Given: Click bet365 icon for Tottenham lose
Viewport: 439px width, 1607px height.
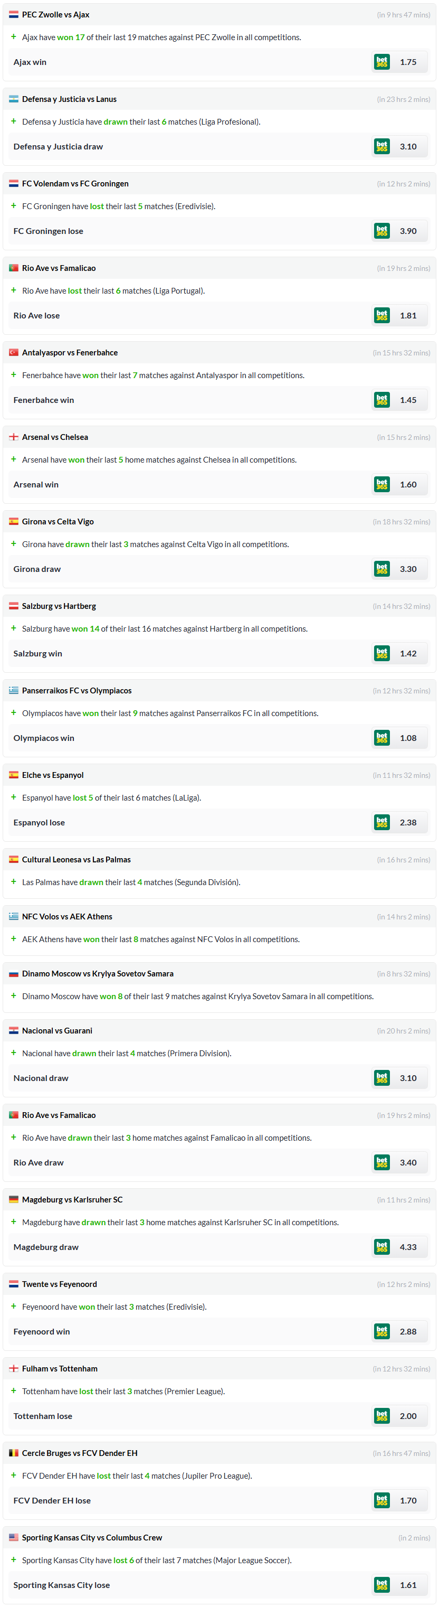Looking at the screenshot, I should point(381,1416).
